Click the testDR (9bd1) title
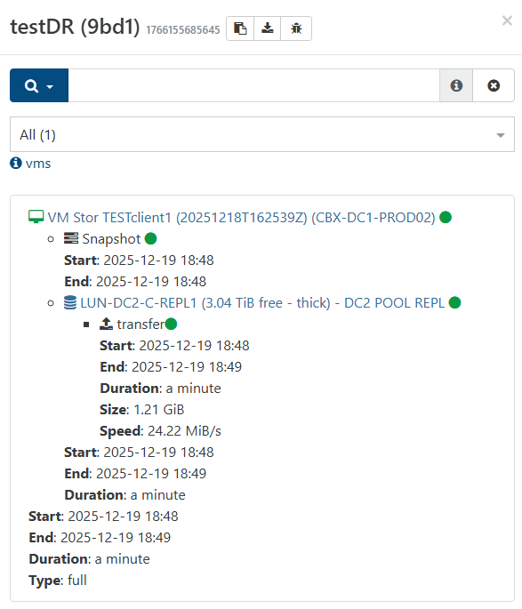The image size is (522, 609). click(x=75, y=28)
